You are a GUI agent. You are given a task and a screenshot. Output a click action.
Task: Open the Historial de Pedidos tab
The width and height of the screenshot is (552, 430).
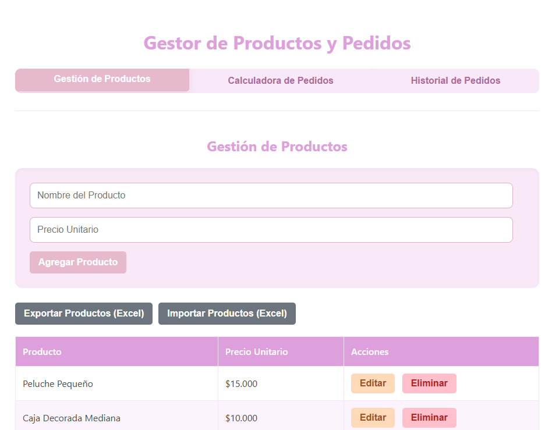[455, 80]
